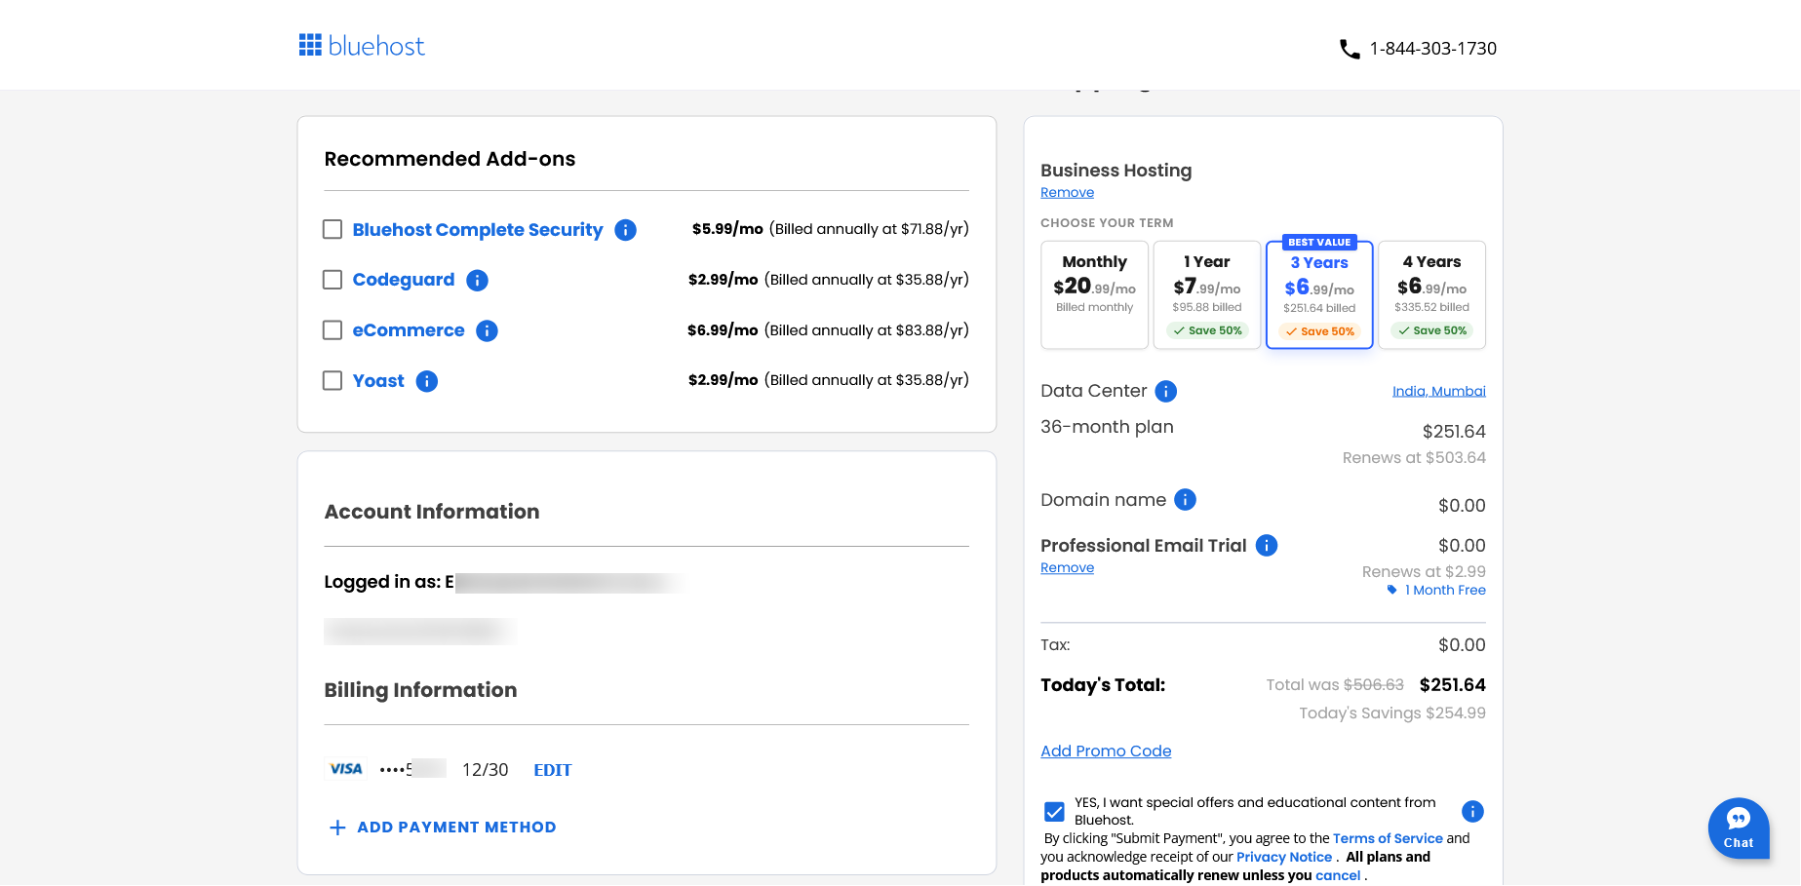Click Today's Savings $254.99 text

pyautogui.click(x=1392, y=713)
